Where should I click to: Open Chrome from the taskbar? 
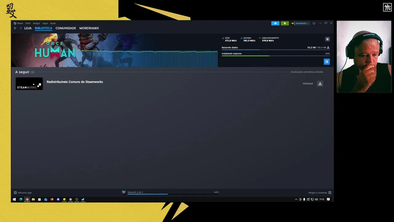pos(27,199)
